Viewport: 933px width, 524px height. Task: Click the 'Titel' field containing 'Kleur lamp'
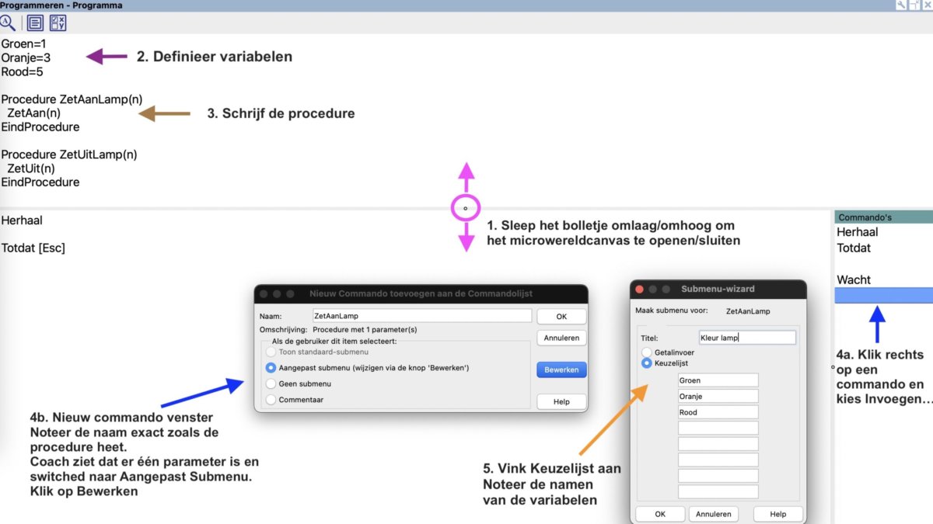pyautogui.click(x=746, y=338)
